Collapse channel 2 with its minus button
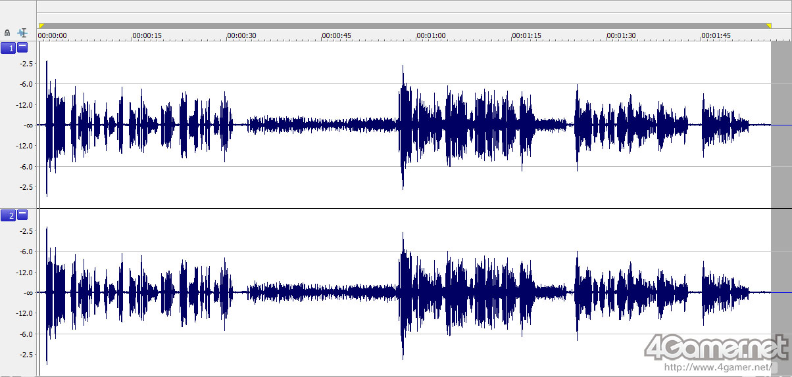Viewport: 792px width, 377px height. [x=22, y=215]
